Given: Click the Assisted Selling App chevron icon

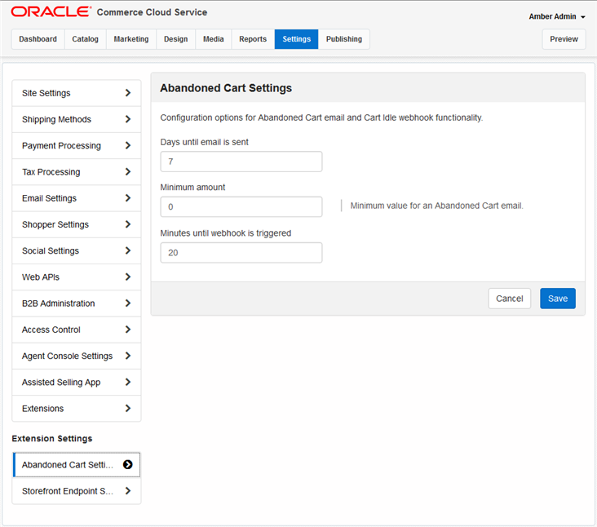Looking at the screenshot, I should (x=128, y=382).
